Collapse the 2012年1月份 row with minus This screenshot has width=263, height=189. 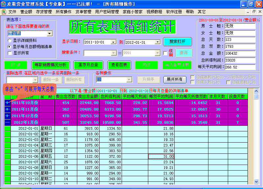click(x=7, y=122)
